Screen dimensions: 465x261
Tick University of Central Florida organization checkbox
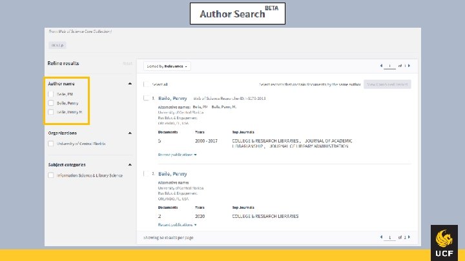pyautogui.click(x=51, y=144)
